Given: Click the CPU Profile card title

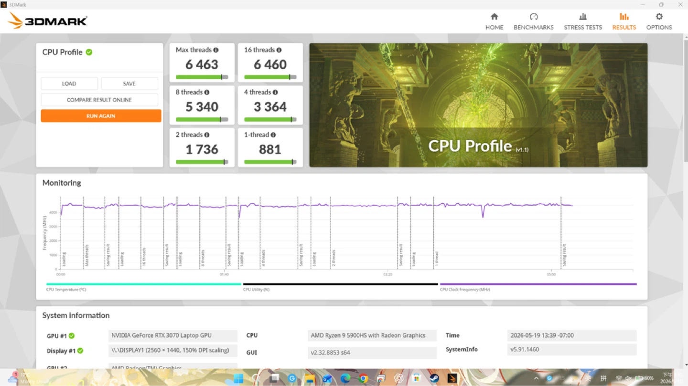Looking at the screenshot, I should pyautogui.click(x=62, y=52).
